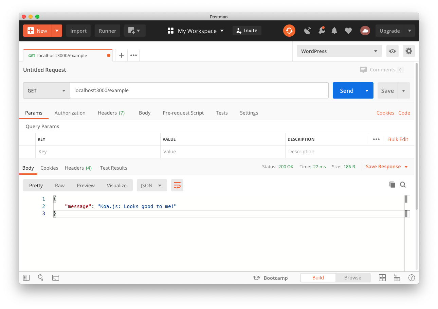Open the satellite capture requests icon
This screenshot has height=309, width=438.
308,31
